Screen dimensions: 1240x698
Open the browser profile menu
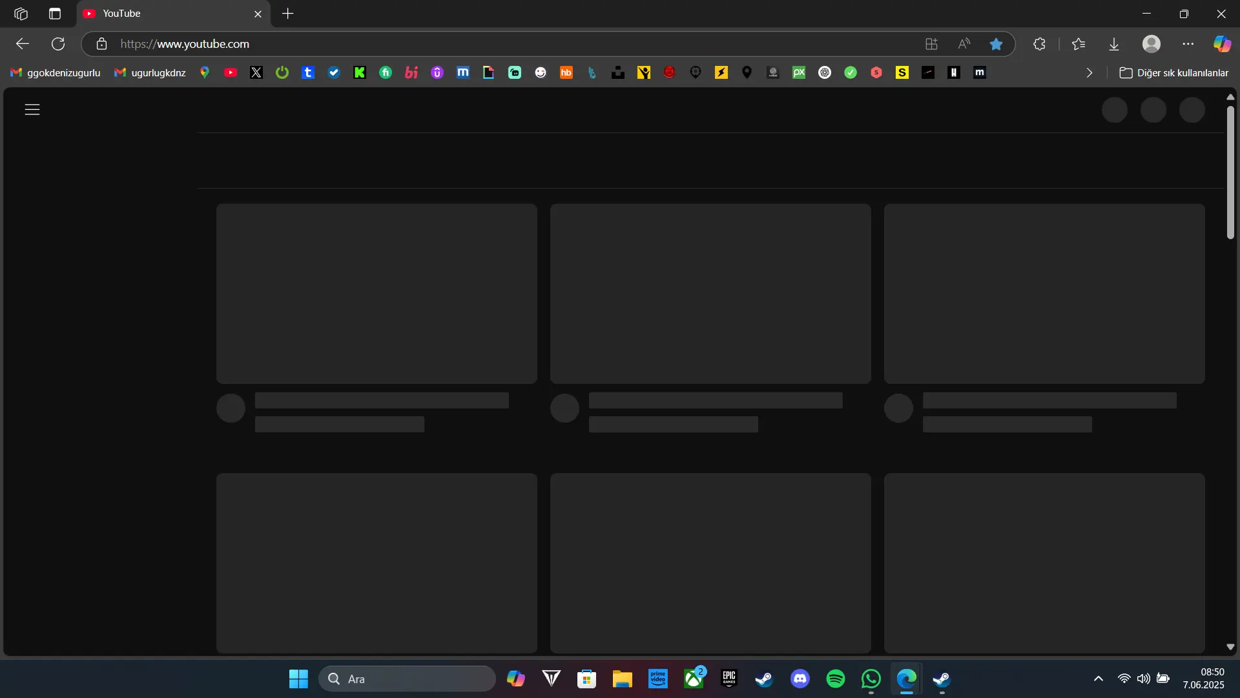(1152, 44)
